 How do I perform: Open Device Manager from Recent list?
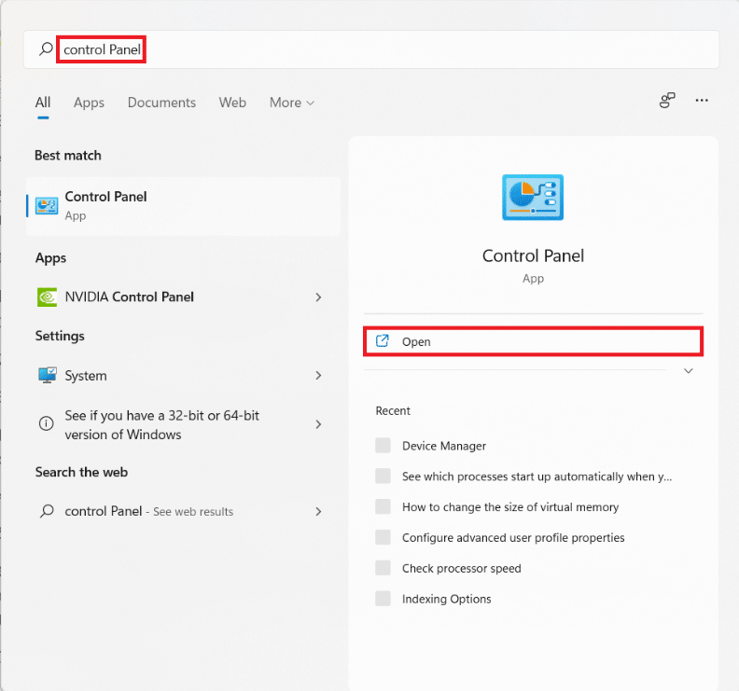click(x=443, y=446)
